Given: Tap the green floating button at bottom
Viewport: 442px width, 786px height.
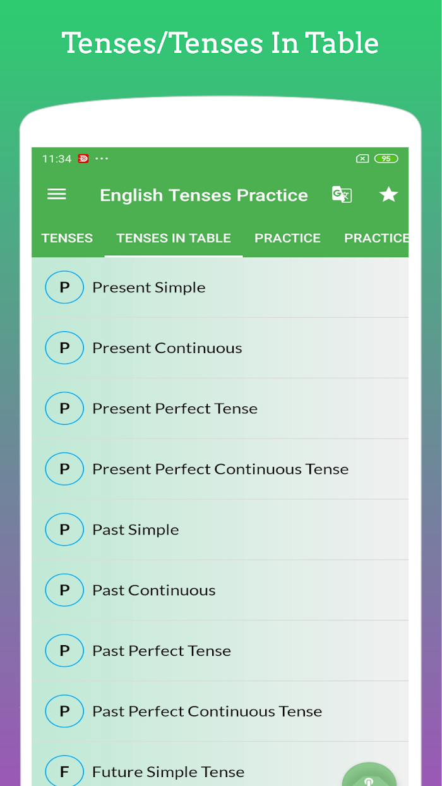Looking at the screenshot, I should [x=369, y=775].
